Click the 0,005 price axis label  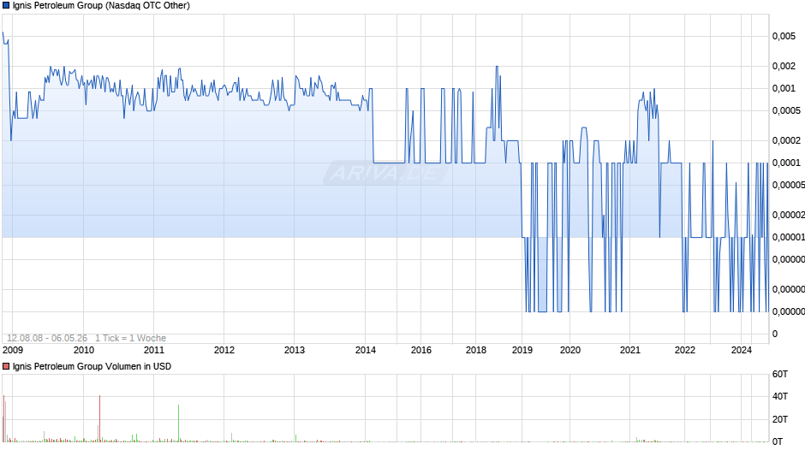[784, 37]
